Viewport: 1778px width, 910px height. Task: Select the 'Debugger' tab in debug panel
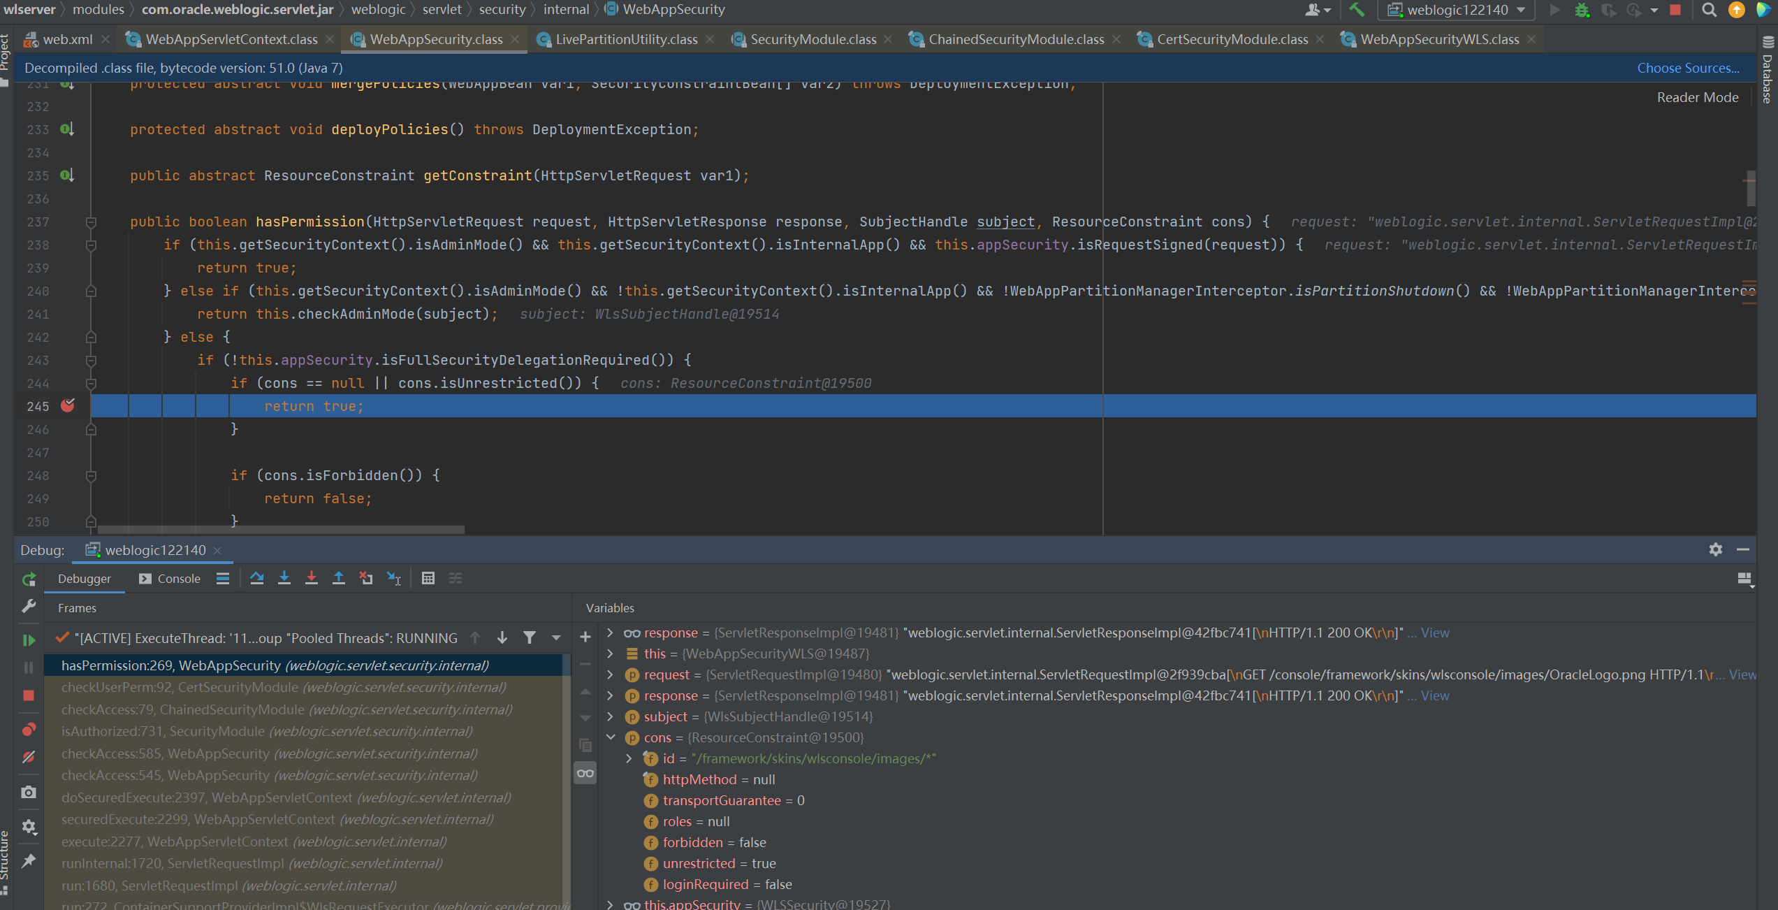pyautogui.click(x=85, y=577)
